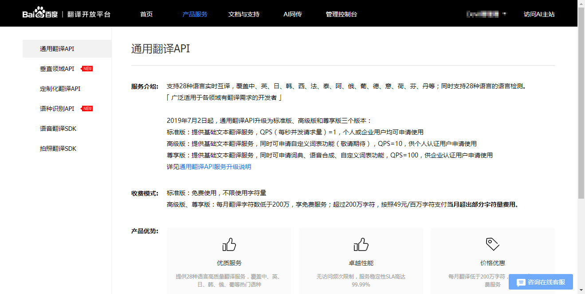Switch to AI同传 section

[x=292, y=14]
